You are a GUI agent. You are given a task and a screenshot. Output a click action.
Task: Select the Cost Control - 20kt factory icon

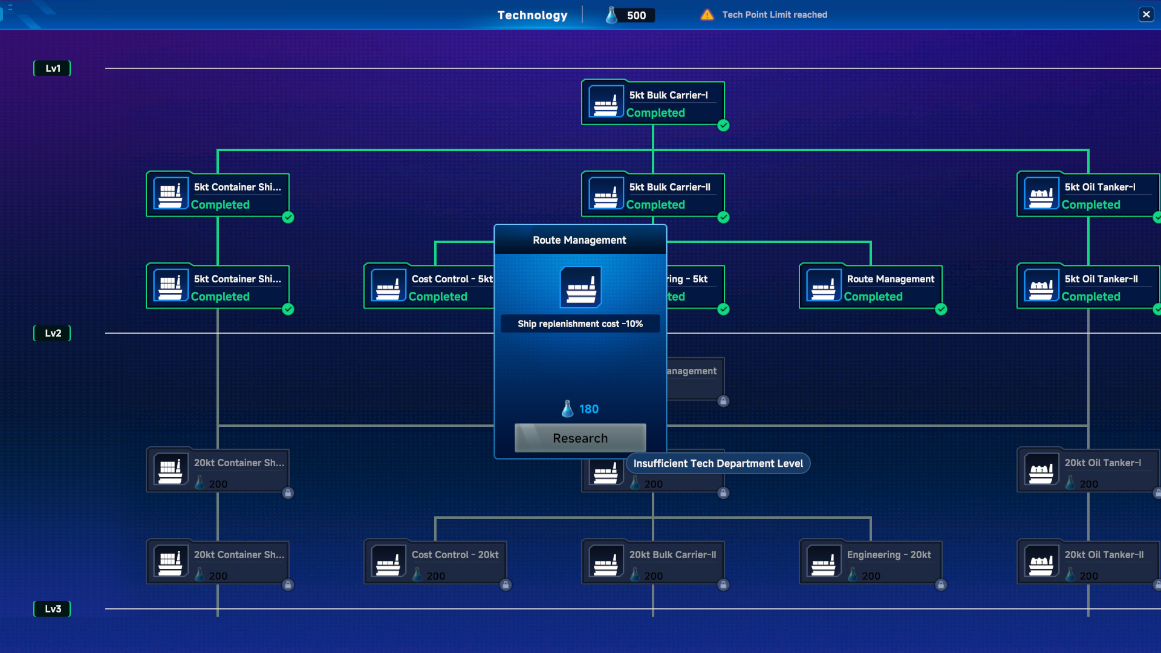[388, 562]
